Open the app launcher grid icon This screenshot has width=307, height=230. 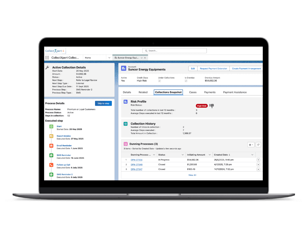47,58
